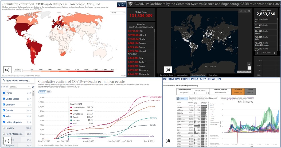Go to previous panel left of Global Deaths
Screen dimensions: 281x148
(x=257, y=53)
